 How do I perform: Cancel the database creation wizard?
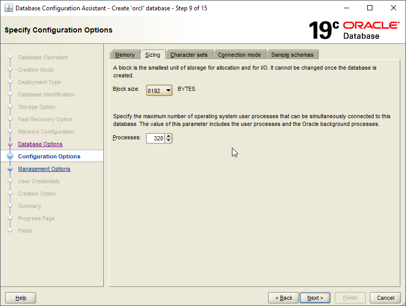[385, 298]
